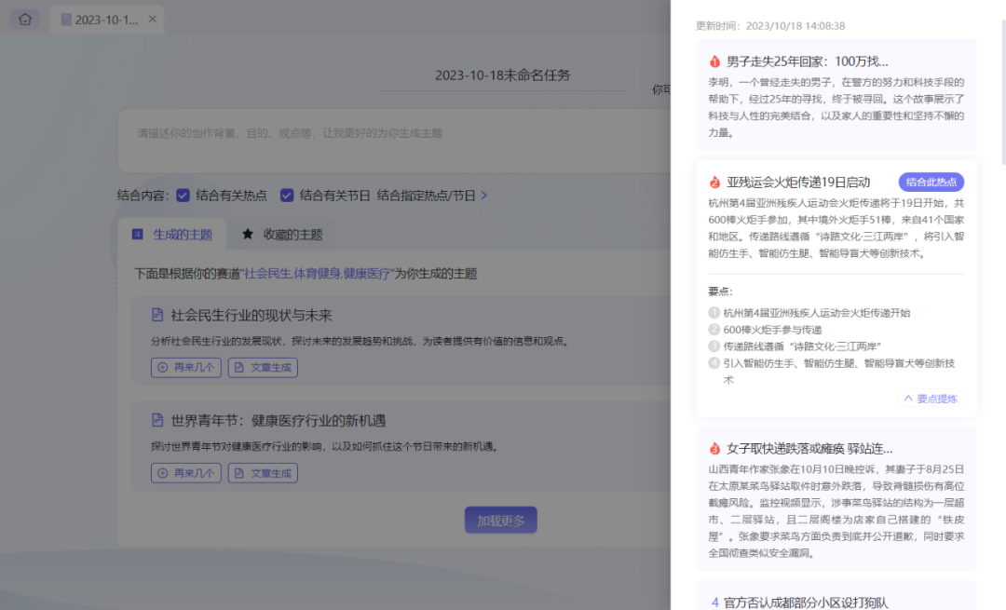
Task: Click the plus icon in the first 再来几个 button
Action: click(x=164, y=367)
